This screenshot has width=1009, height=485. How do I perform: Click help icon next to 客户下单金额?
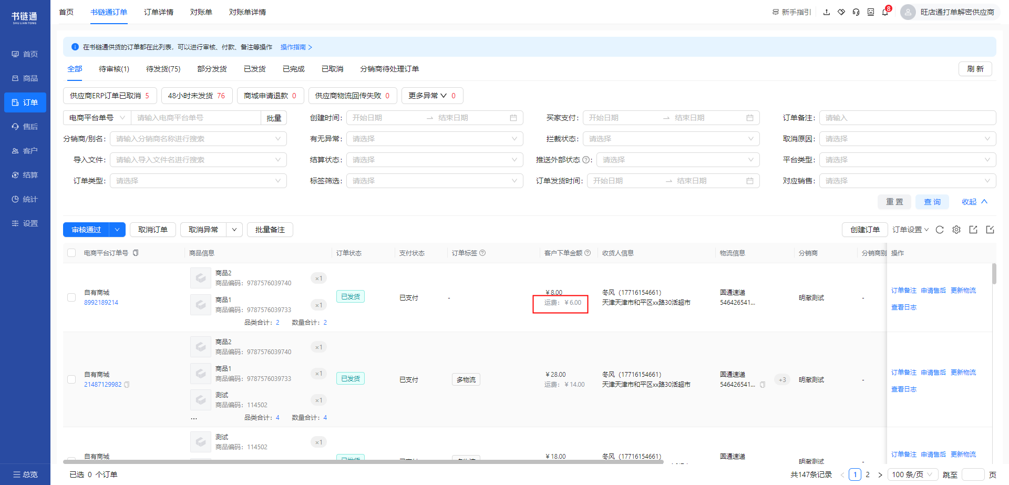[588, 253]
